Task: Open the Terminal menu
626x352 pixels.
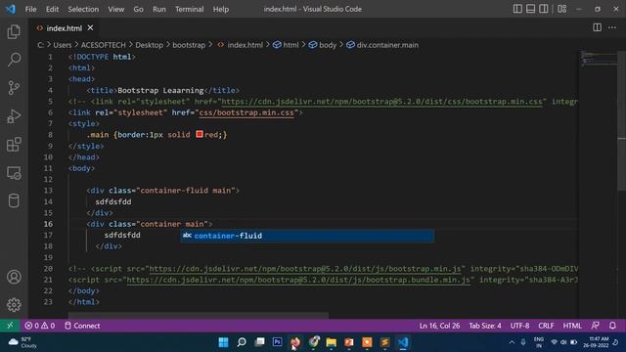Action: [189, 9]
